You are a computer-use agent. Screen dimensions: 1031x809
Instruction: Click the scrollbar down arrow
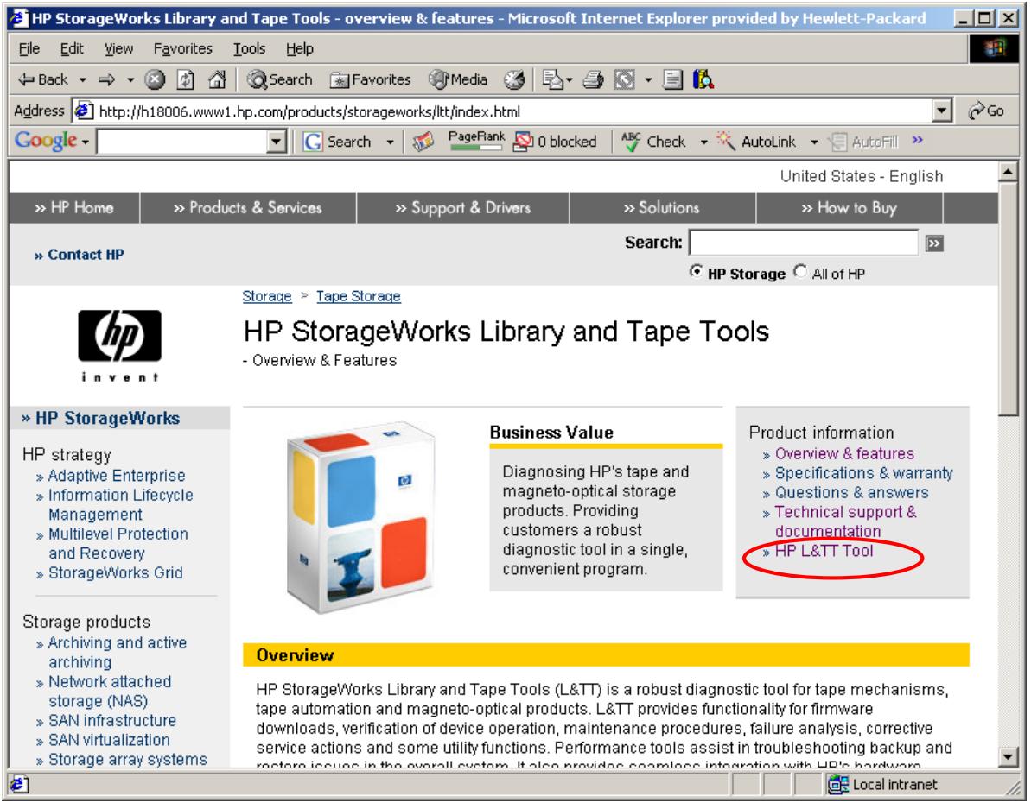point(1008,756)
